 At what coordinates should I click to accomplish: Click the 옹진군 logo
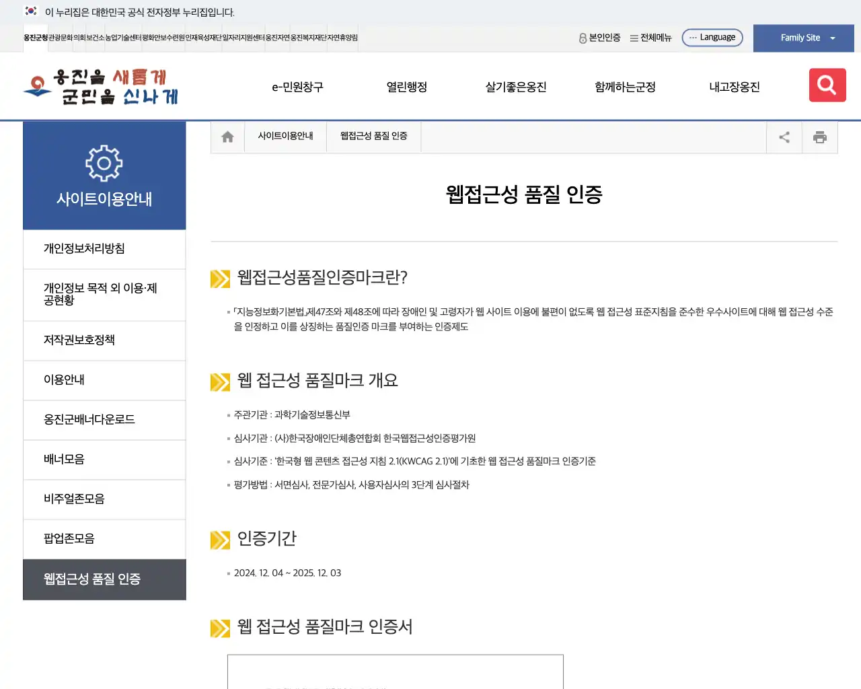pos(101,85)
